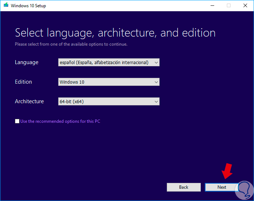This screenshot has width=254, height=201.
Task: Click the 'Windows 10 Setup' window title text
Action: [28, 6]
